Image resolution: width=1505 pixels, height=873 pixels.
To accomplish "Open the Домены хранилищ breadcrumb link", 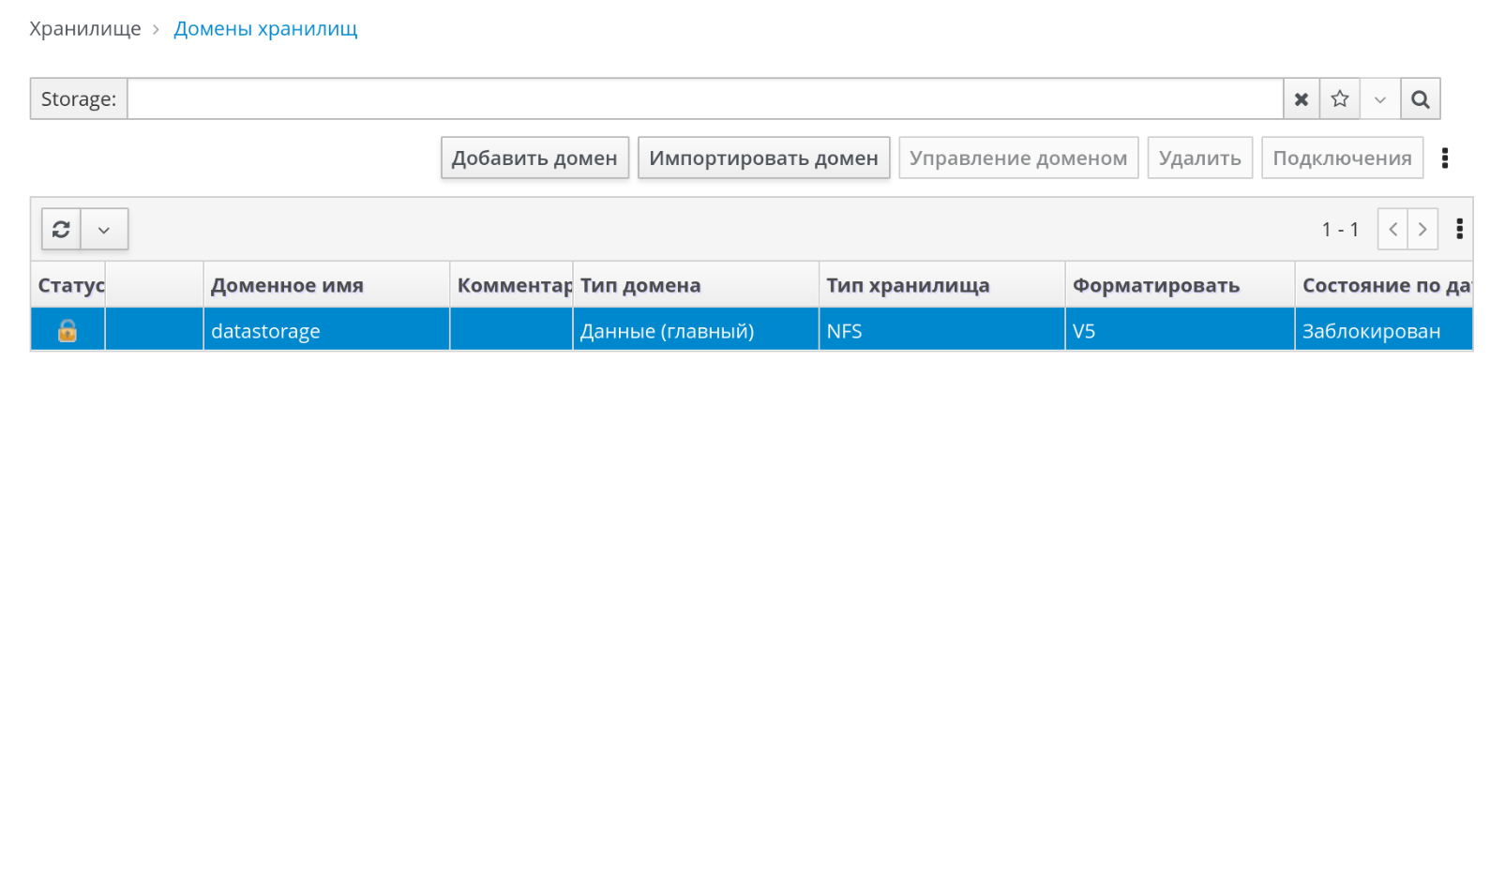I will (265, 29).
